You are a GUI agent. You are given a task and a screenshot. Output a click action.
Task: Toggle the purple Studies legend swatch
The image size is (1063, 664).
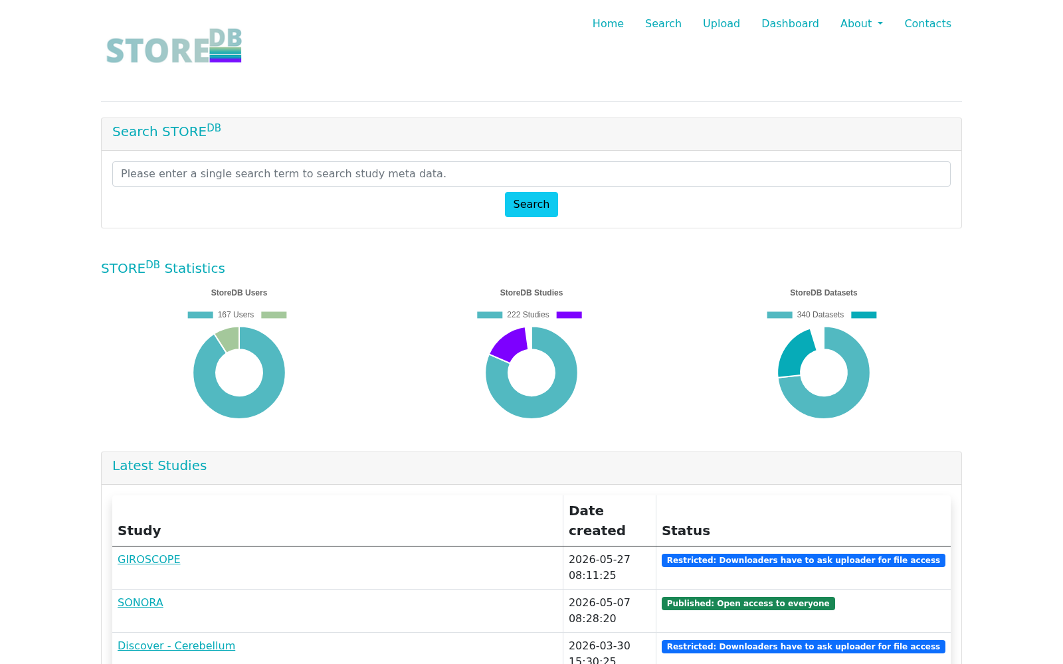click(x=569, y=315)
